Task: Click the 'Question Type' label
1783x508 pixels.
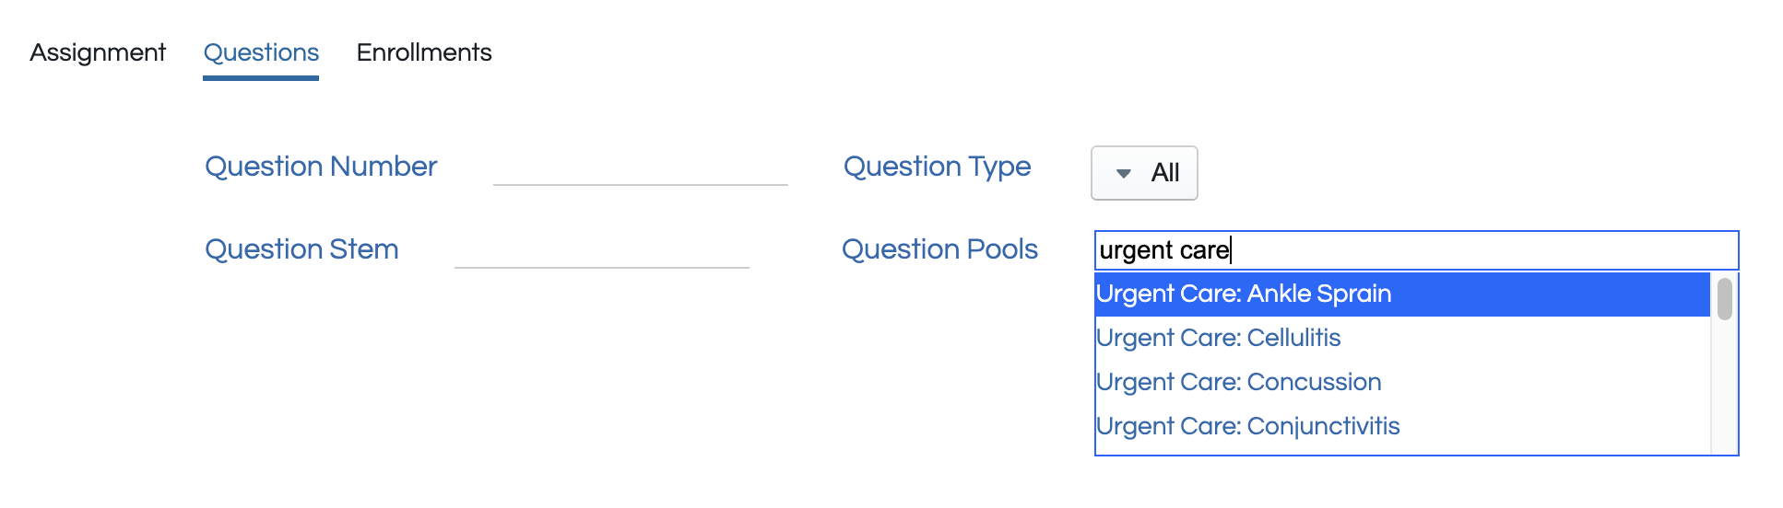Action: (x=937, y=167)
